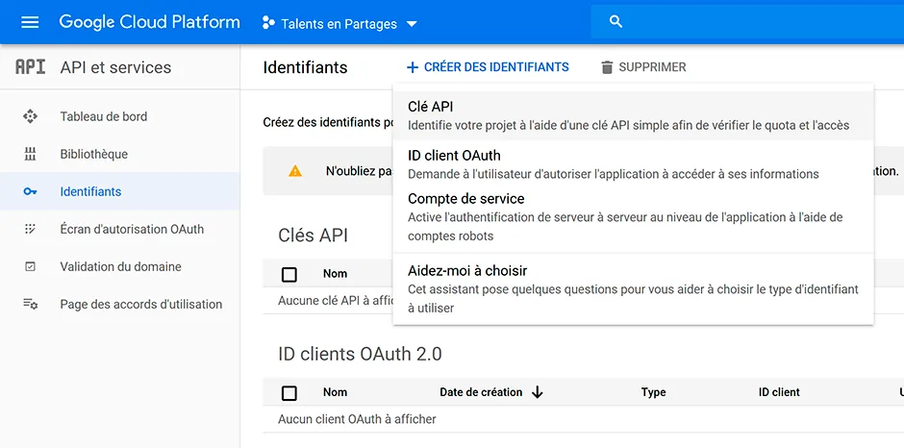Click the SUPPRIMER button
Screen dimensions: 904x448
[x=643, y=67]
